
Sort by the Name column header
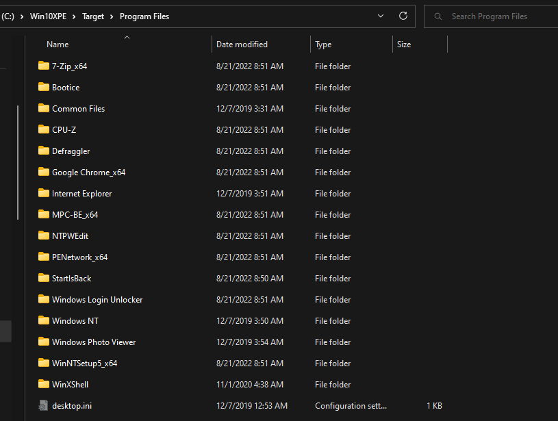58,44
